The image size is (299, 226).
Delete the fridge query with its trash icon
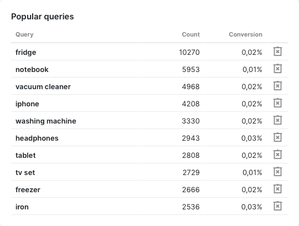(277, 52)
